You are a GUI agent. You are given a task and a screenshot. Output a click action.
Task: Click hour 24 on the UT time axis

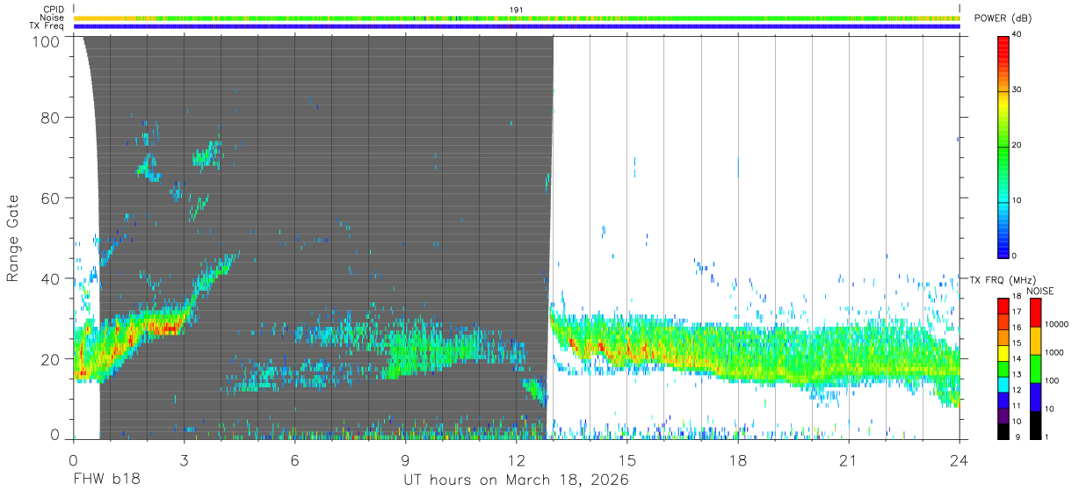pyautogui.click(x=959, y=460)
